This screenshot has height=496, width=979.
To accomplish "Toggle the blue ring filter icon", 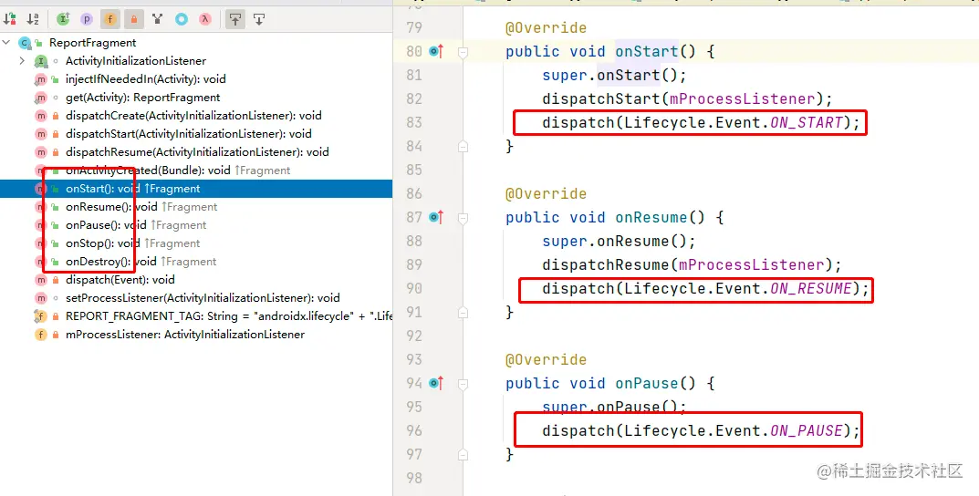I will pyautogui.click(x=181, y=19).
